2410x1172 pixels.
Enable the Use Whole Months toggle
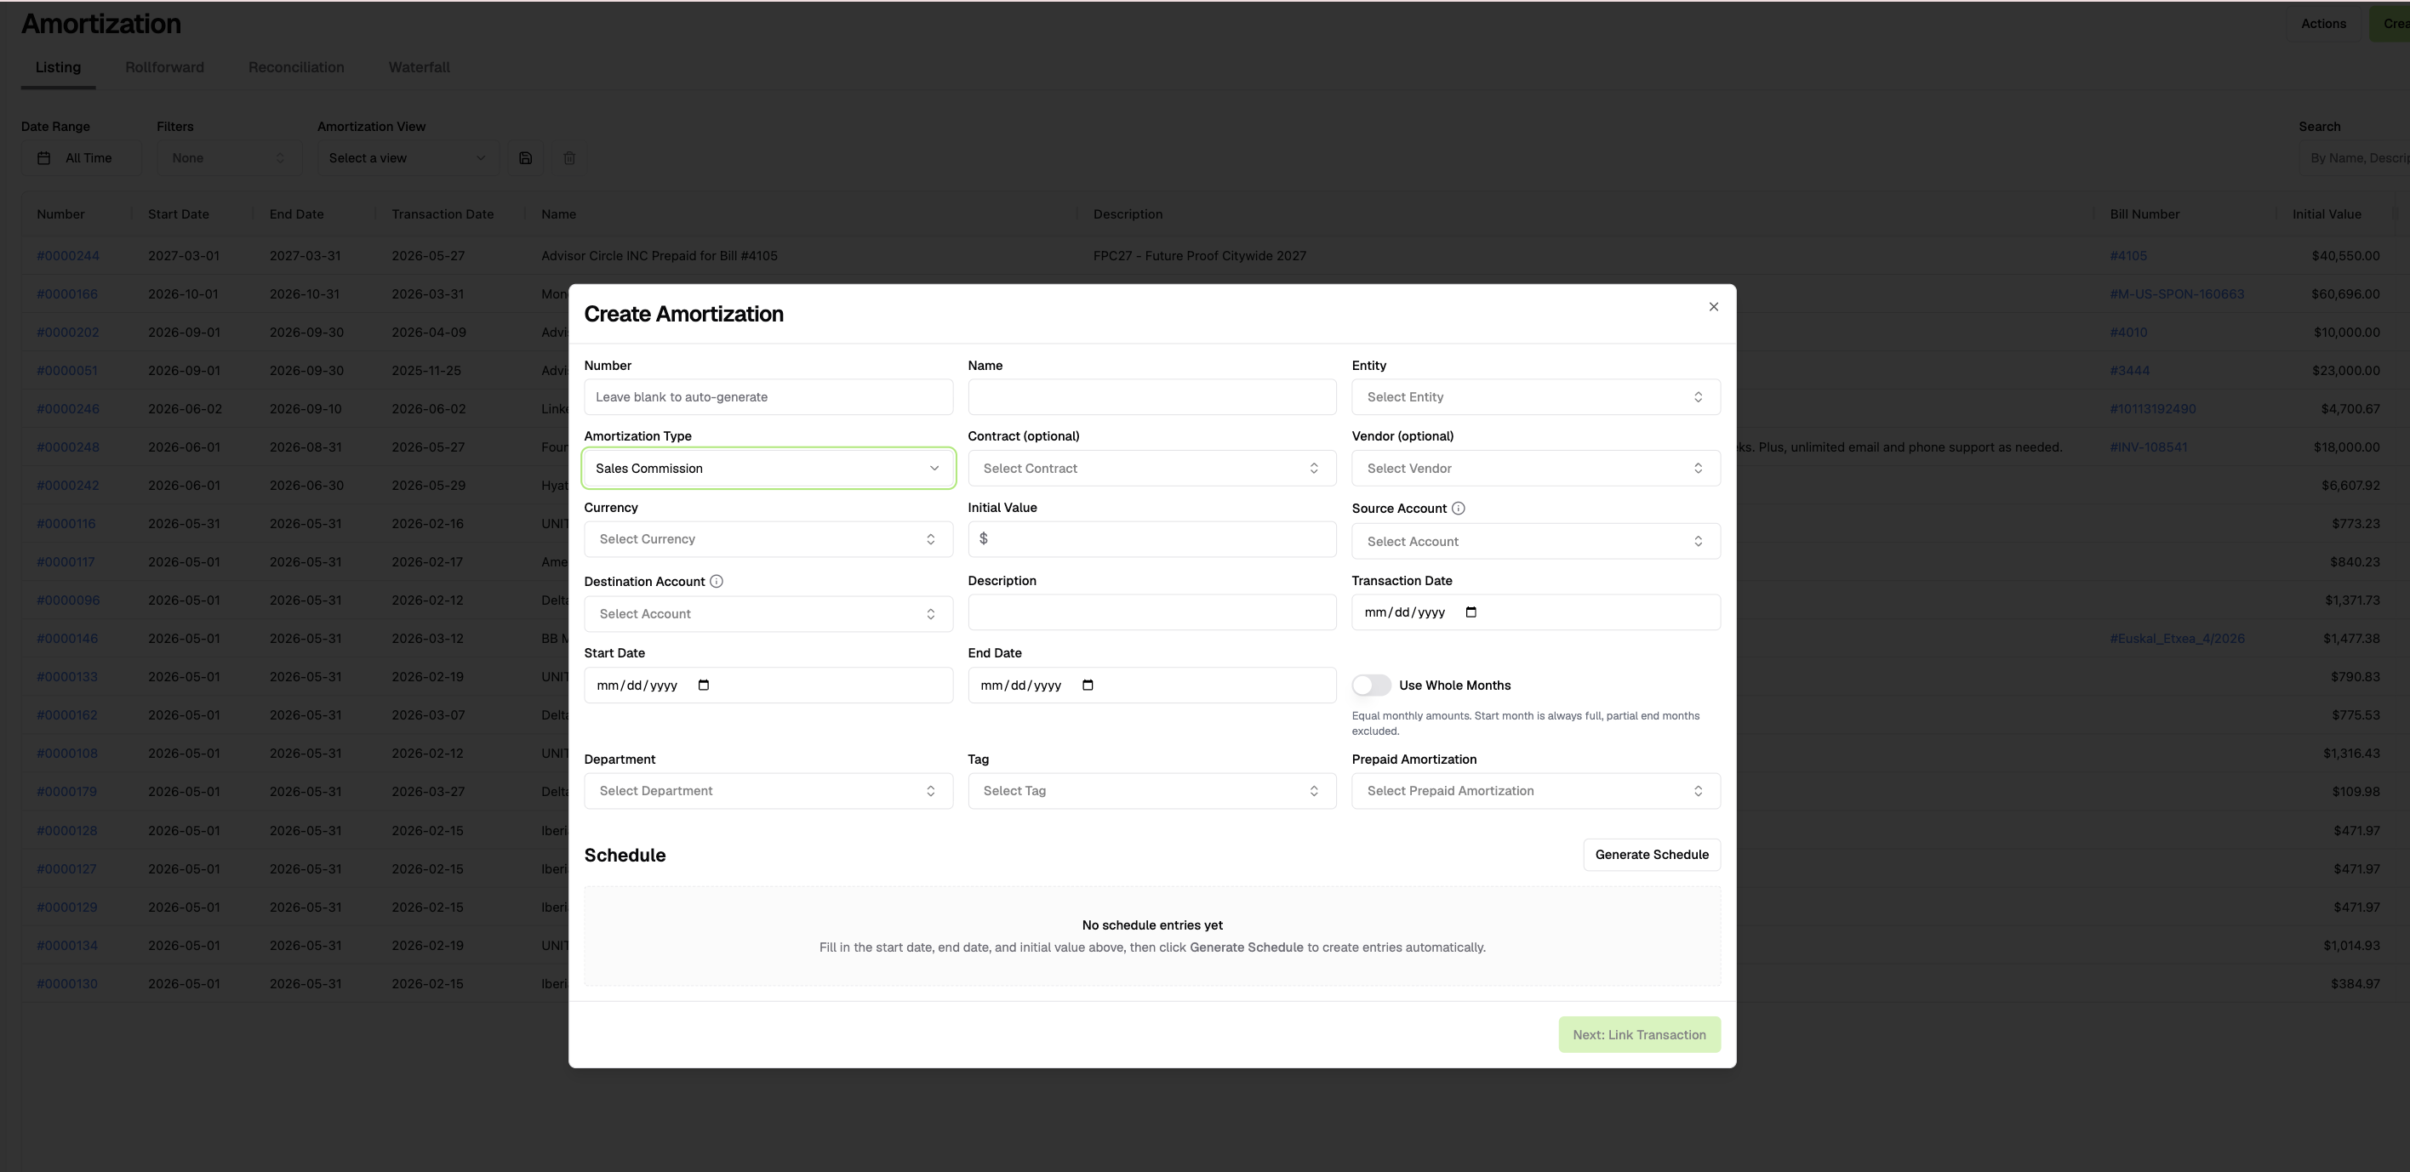(1371, 686)
